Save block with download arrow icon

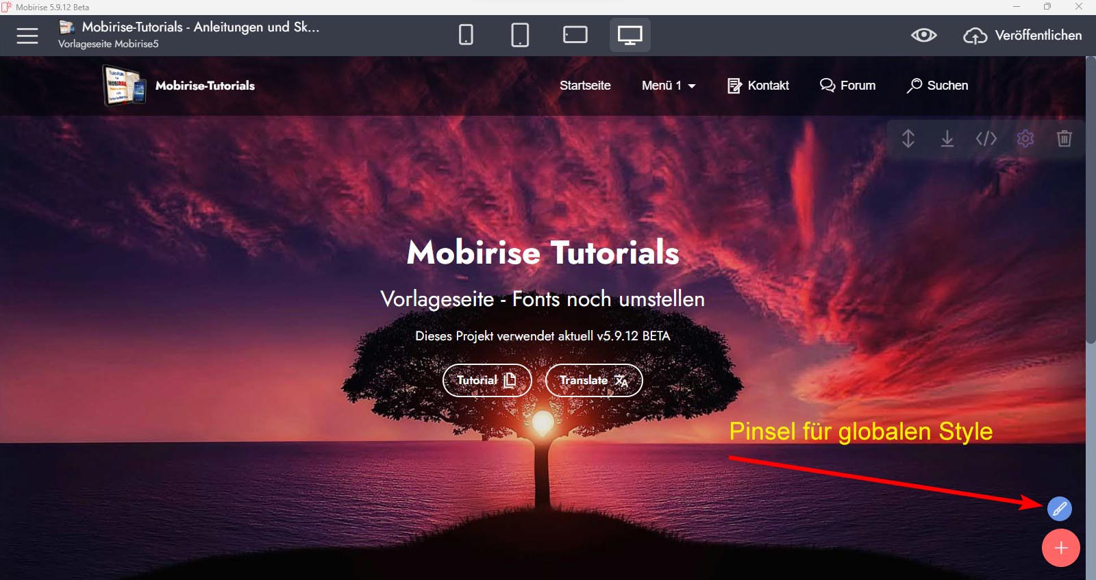[x=947, y=139]
